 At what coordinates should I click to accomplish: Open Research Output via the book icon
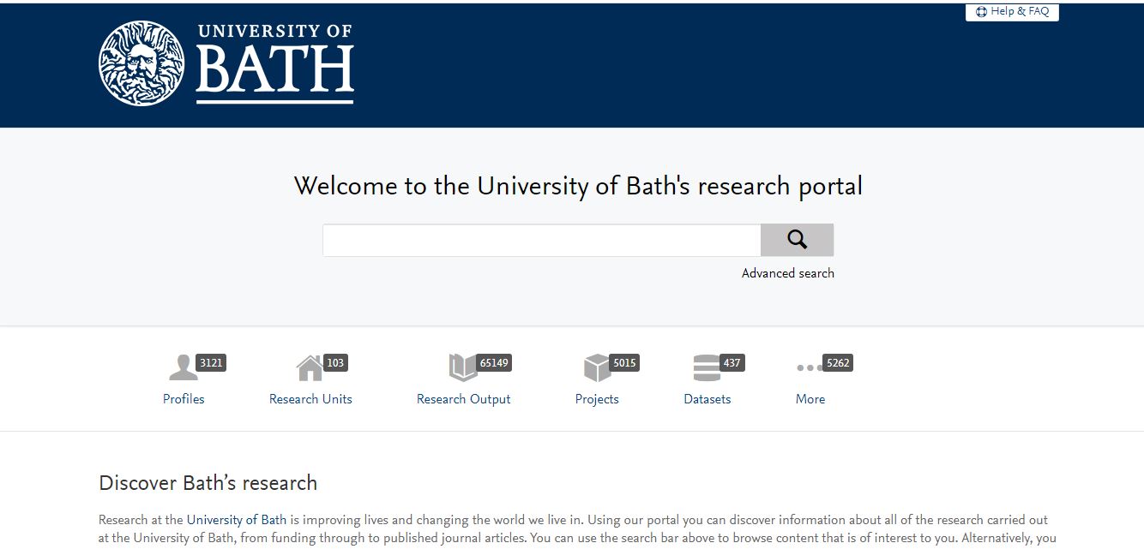462,368
